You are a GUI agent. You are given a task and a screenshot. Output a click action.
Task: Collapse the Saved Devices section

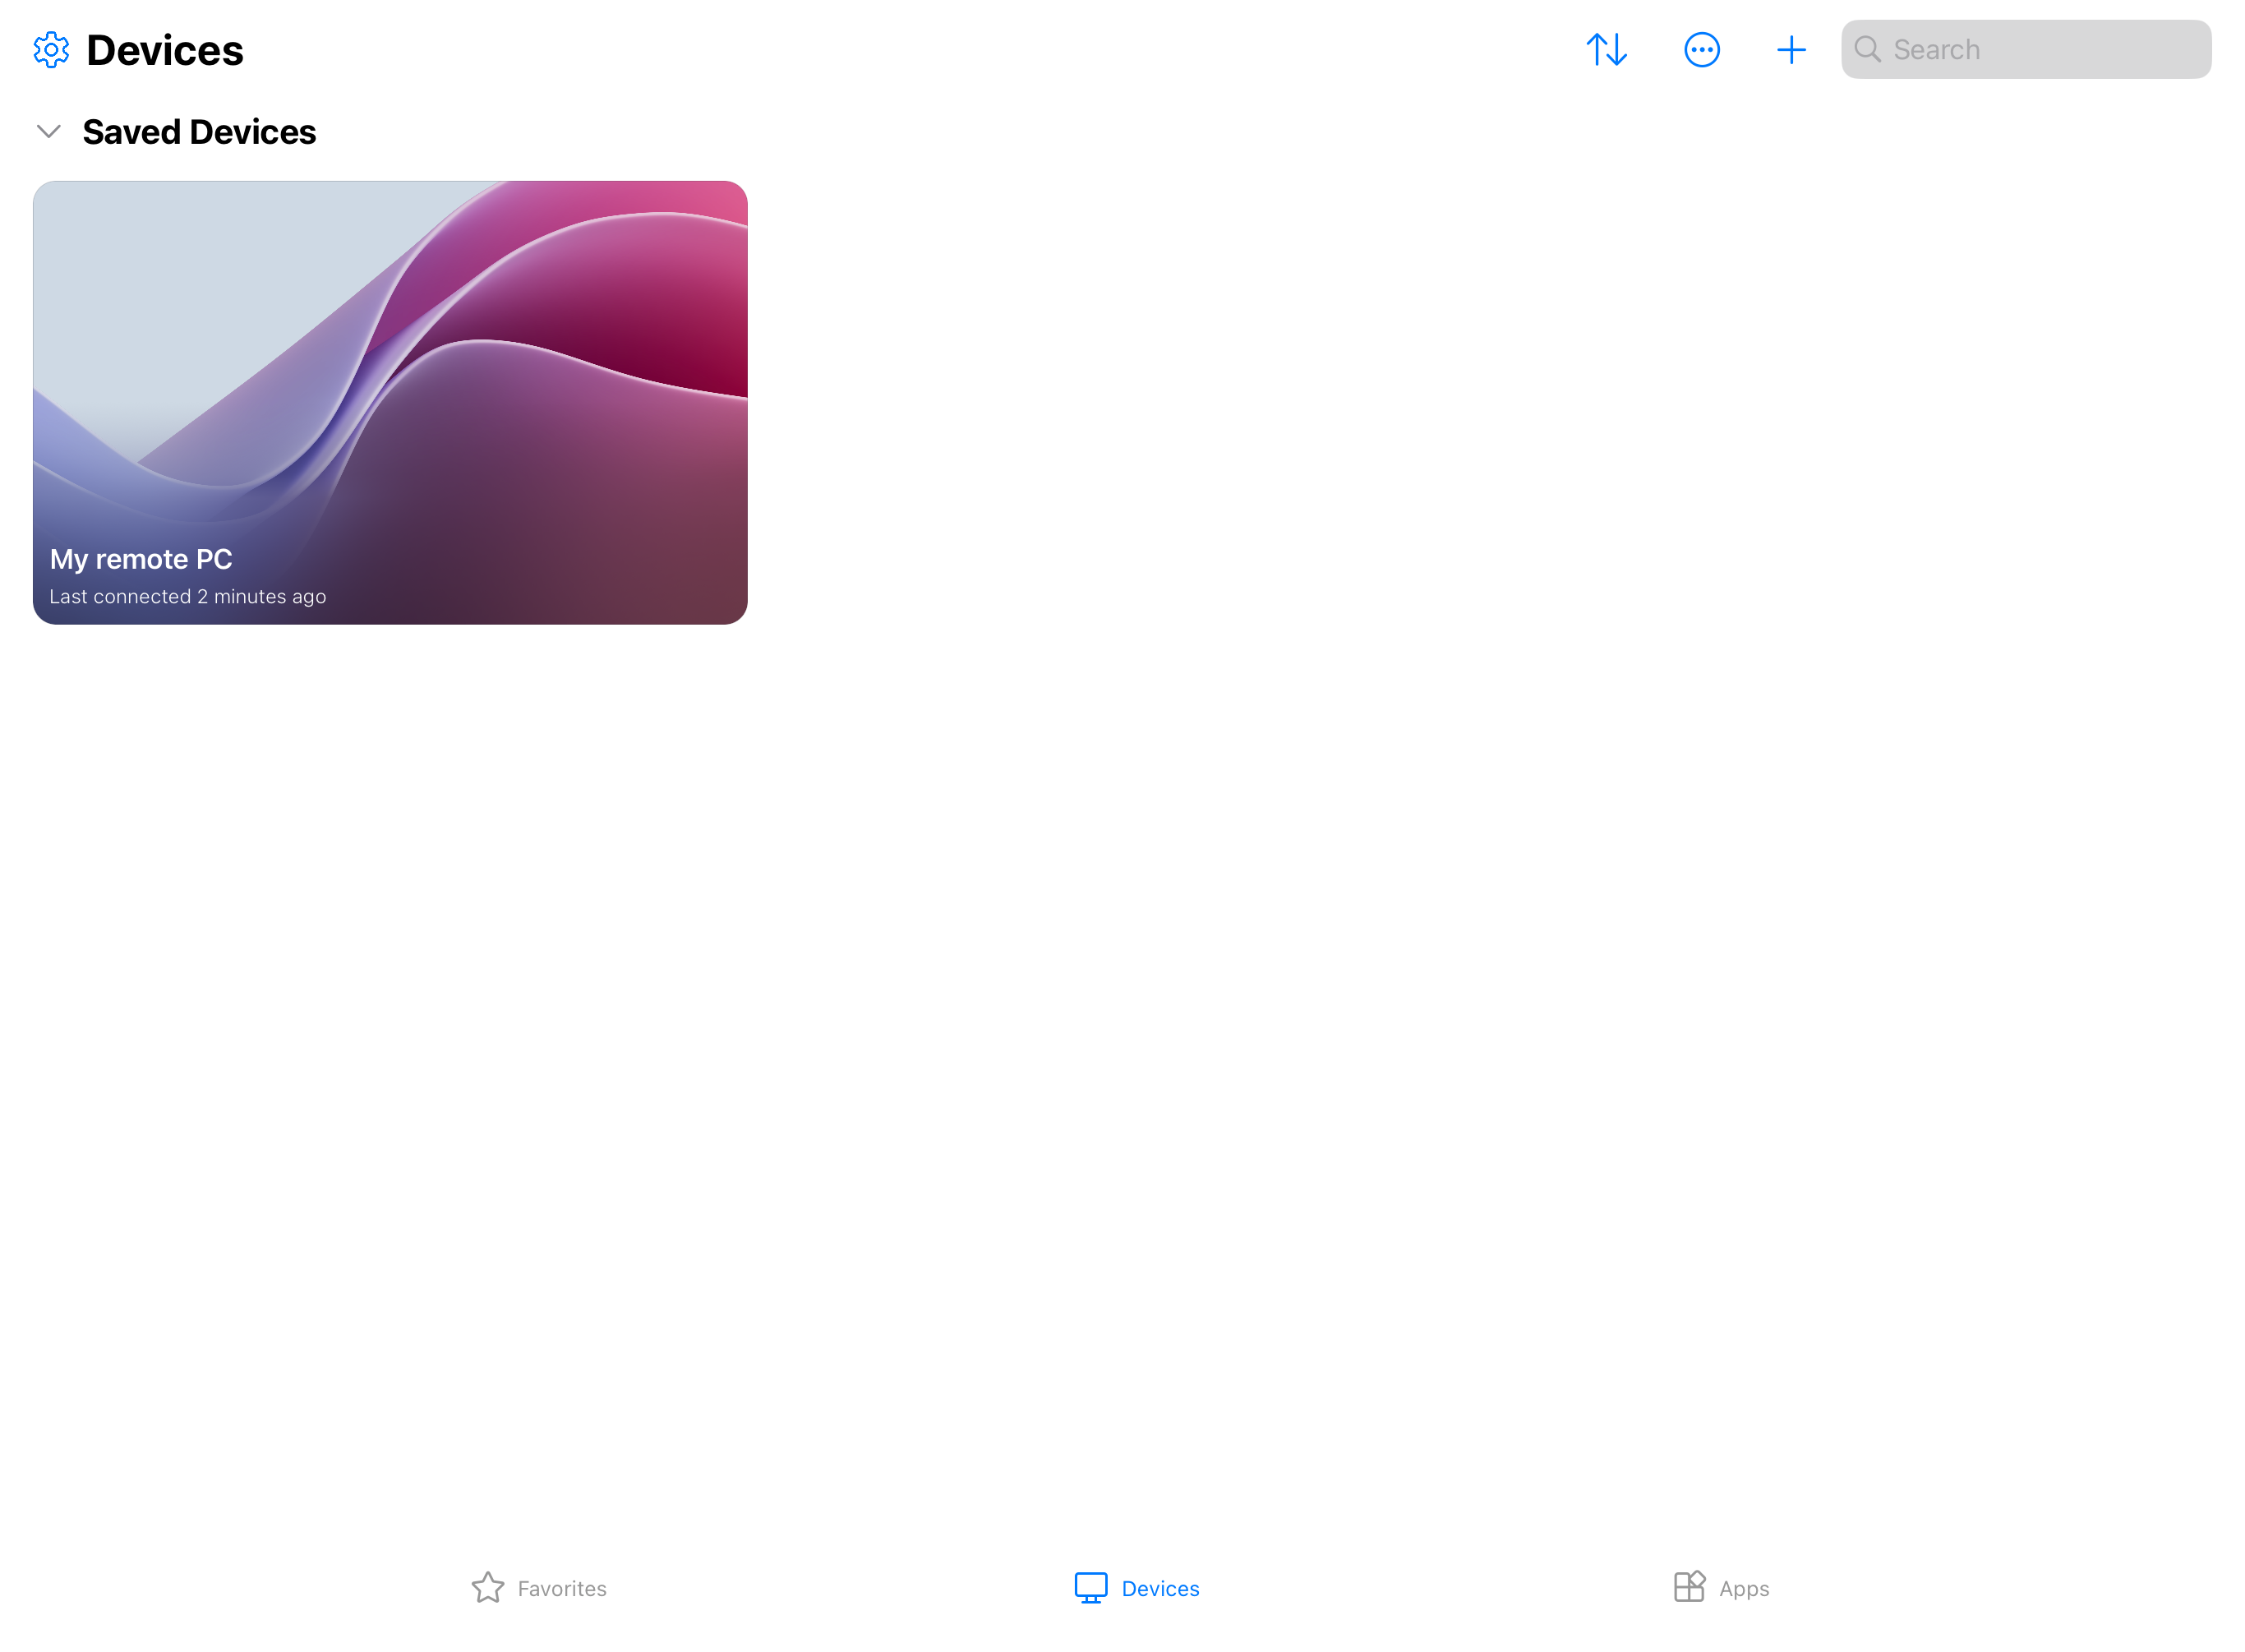click(47, 131)
